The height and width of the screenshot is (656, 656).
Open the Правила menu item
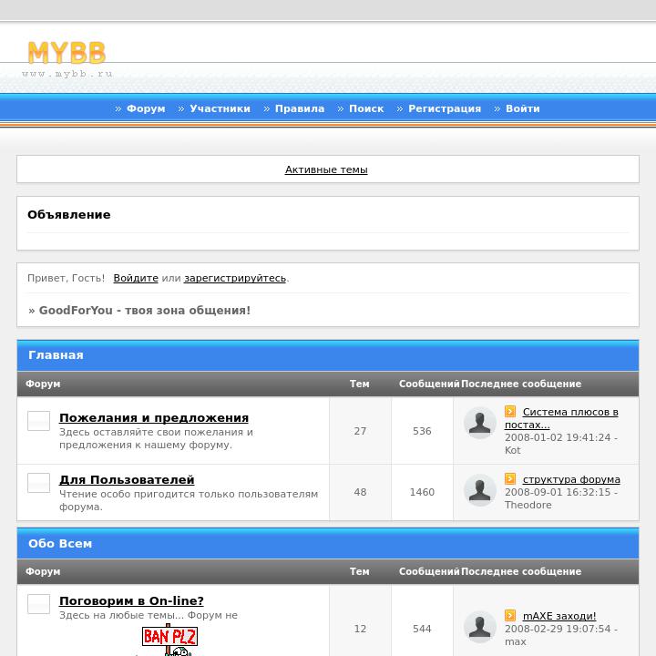pyautogui.click(x=300, y=108)
